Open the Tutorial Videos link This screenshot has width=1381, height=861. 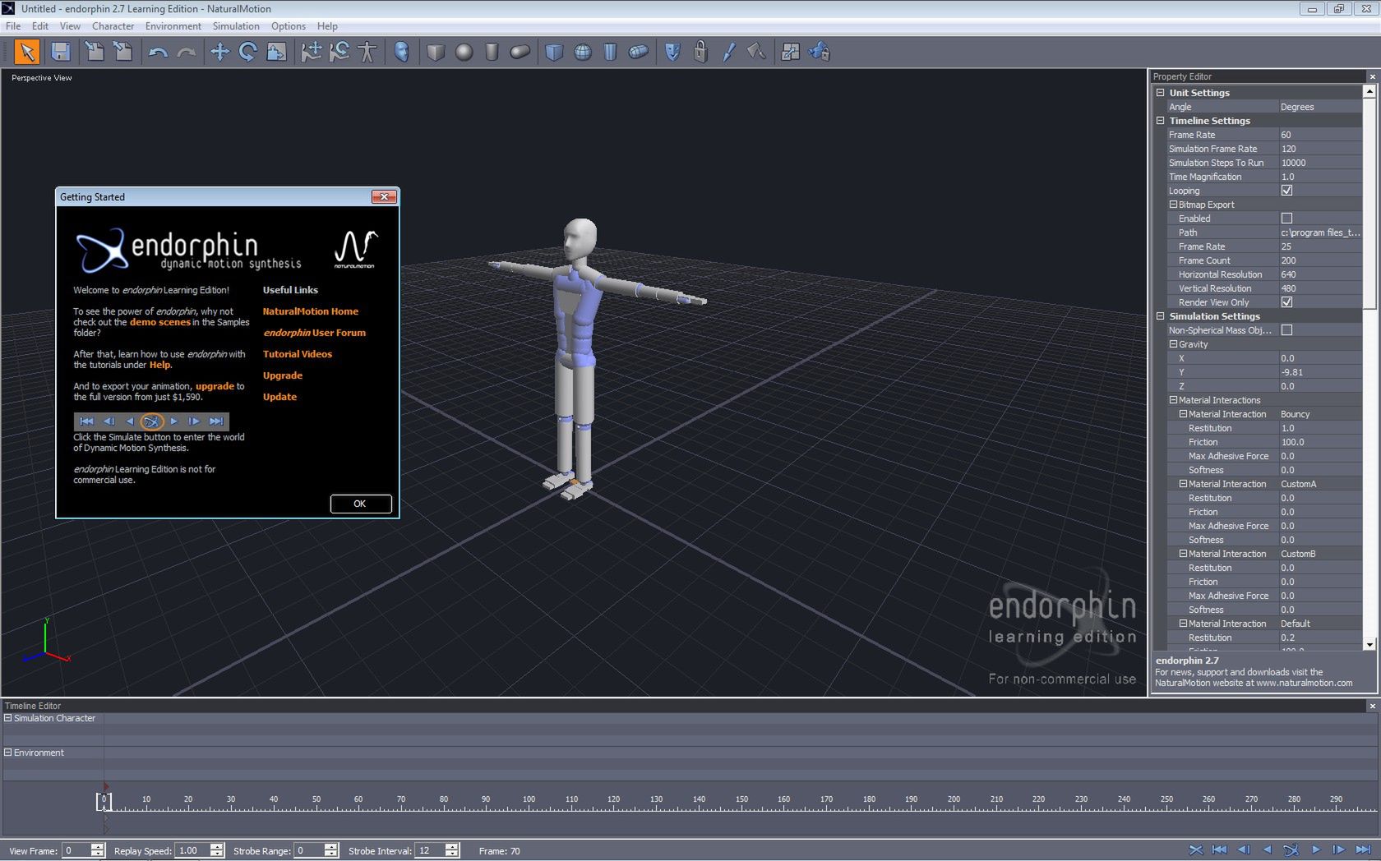pyautogui.click(x=298, y=354)
